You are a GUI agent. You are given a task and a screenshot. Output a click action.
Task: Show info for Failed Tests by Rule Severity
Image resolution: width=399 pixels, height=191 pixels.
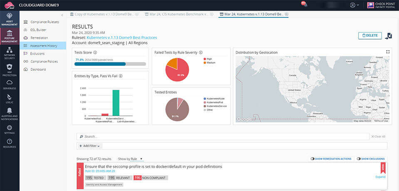(x=201, y=52)
